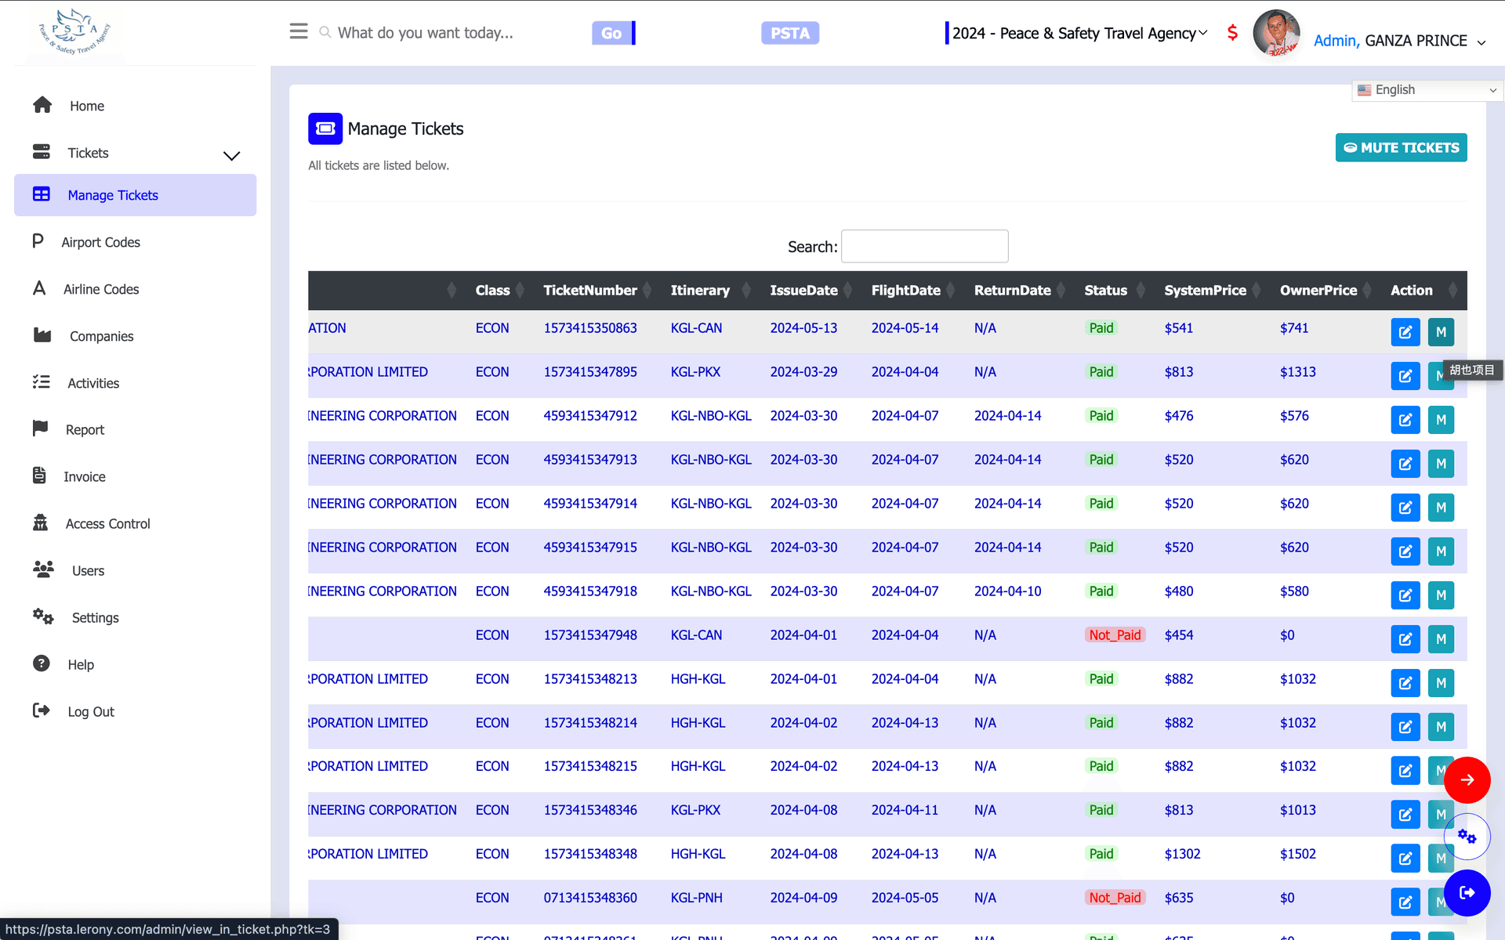This screenshot has height=940, width=1505.
Task: Sort table by OwnerPrice column
Action: (1325, 291)
